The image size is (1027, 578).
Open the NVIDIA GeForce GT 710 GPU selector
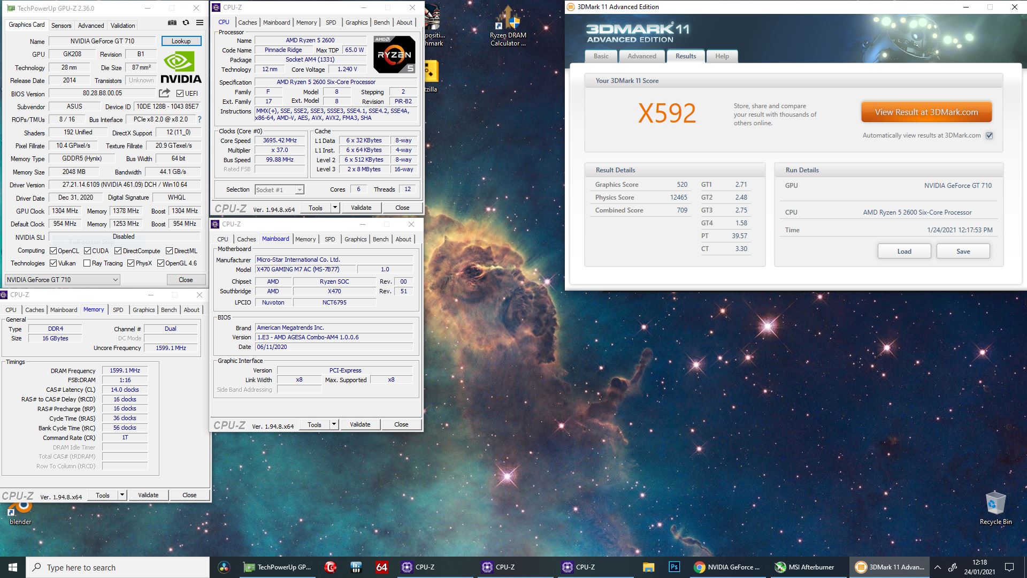pyautogui.click(x=63, y=279)
